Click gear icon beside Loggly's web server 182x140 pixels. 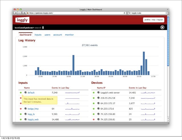98,92
